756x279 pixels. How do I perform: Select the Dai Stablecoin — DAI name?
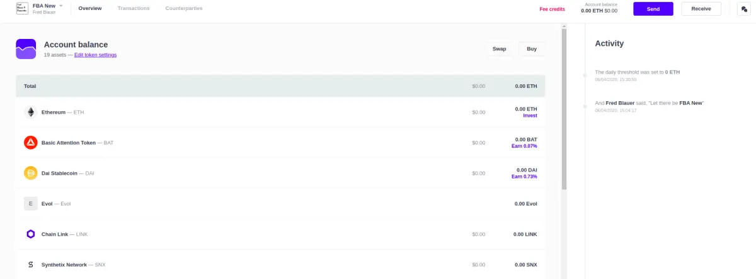click(x=67, y=173)
